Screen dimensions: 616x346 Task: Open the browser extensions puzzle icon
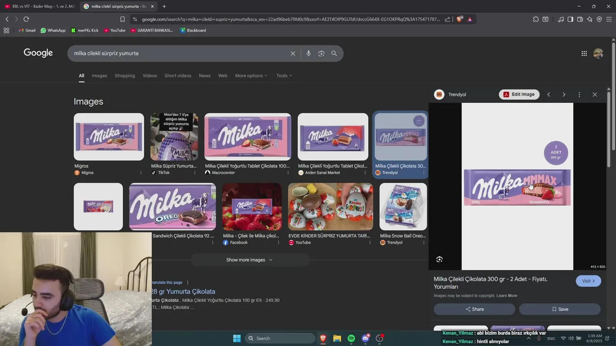[x=536, y=19]
